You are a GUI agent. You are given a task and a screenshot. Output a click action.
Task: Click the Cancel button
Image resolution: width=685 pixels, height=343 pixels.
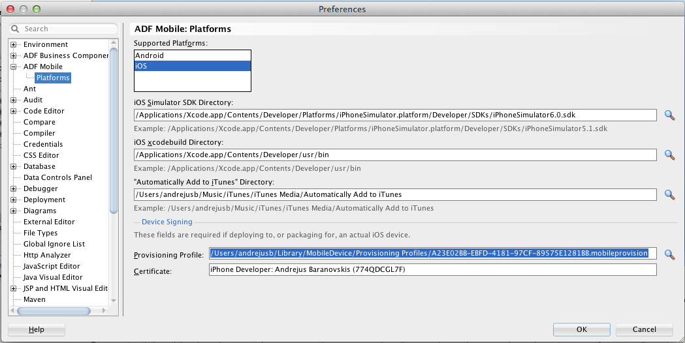(x=644, y=330)
